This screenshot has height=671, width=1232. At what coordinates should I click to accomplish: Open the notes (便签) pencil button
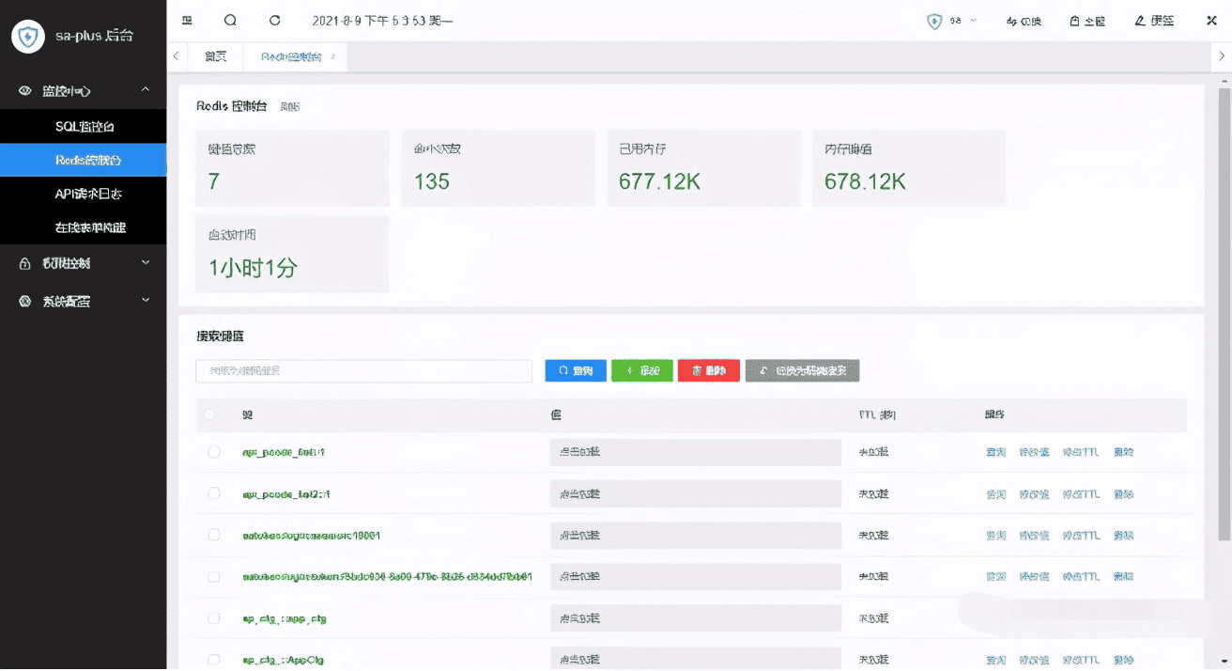(x=1154, y=21)
